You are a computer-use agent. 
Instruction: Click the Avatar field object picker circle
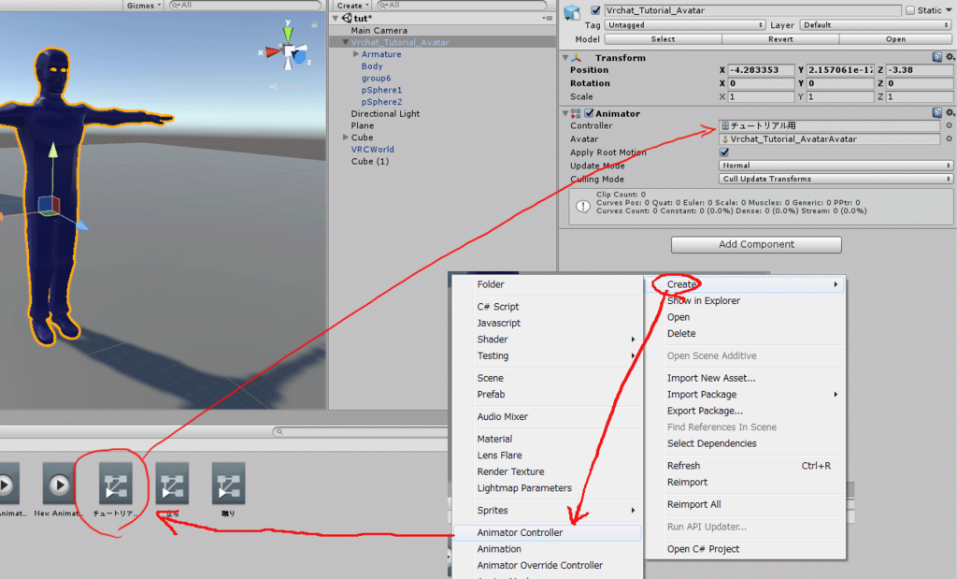tap(950, 138)
